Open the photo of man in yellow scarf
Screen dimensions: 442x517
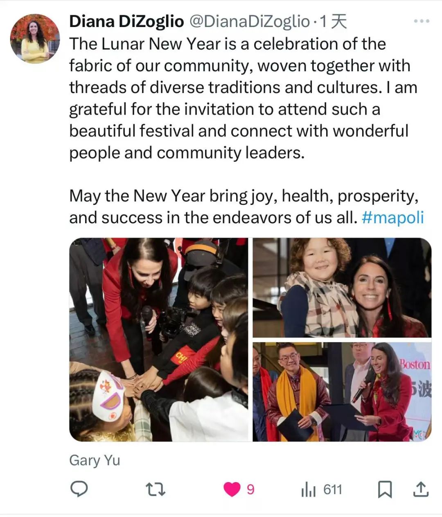tap(342, 392)
